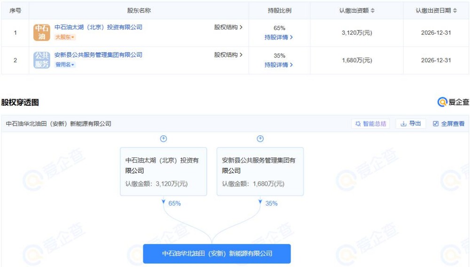This screenshot has width=470, height=267.
Task: Sort by 认缴出资日期 column
Action: [x=455, y=10]
